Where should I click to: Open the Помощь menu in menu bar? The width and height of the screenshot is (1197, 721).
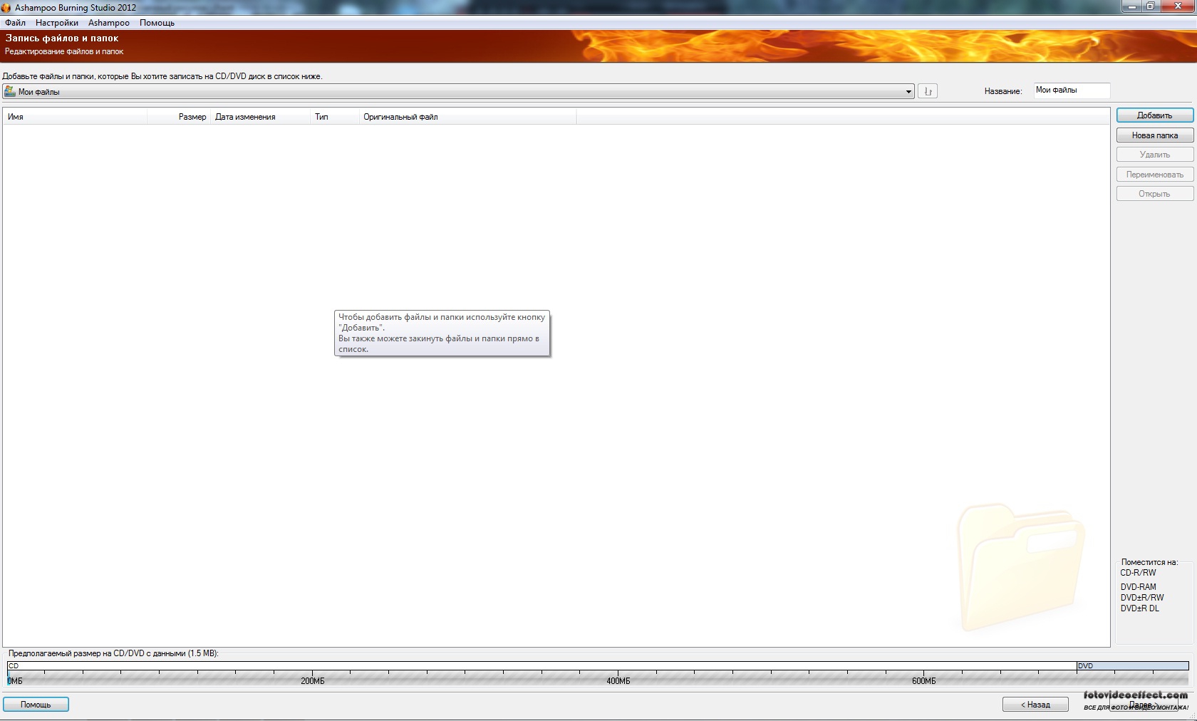click(x=157, y=23)
